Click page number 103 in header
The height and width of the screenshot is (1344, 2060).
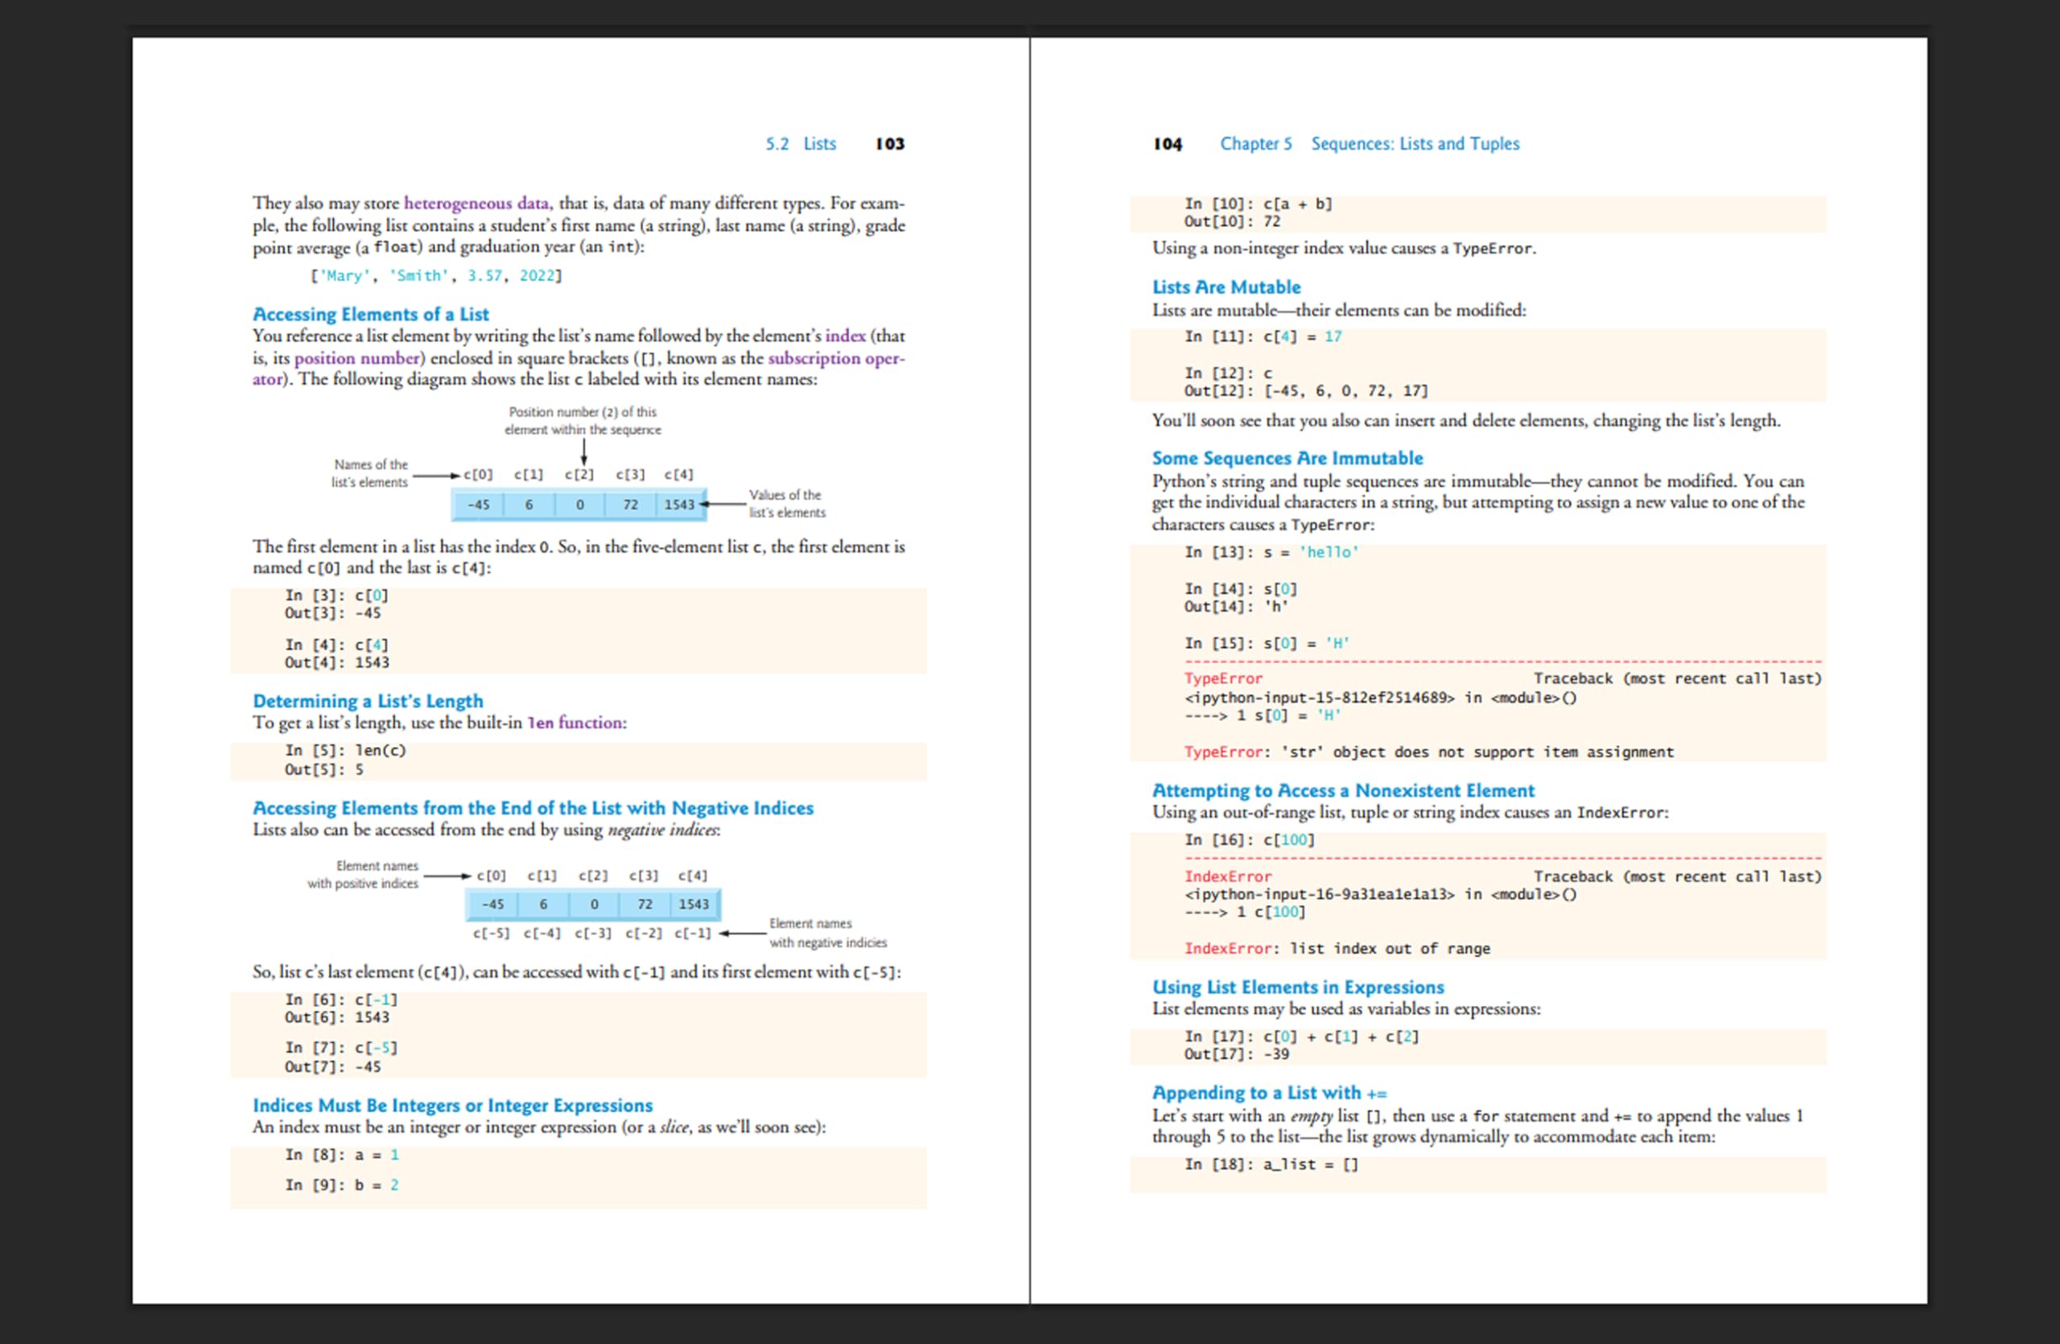[x=890, y=144]
